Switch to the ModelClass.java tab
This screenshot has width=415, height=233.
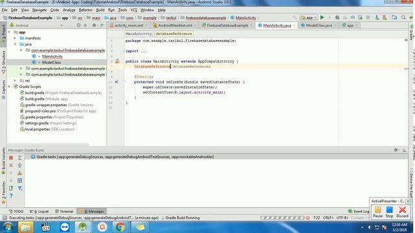318,25
